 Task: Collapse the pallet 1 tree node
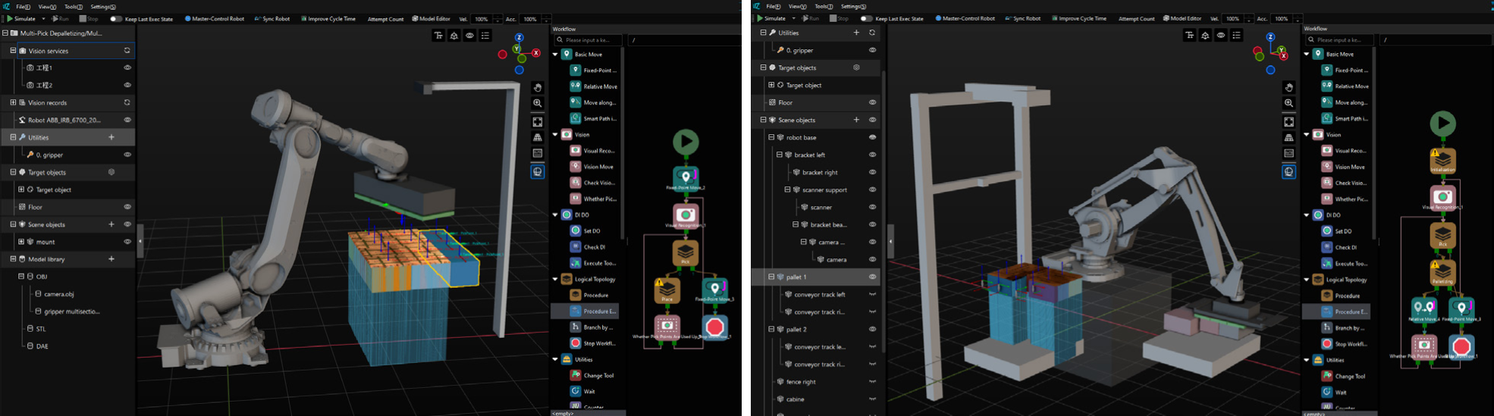(771, 277)
